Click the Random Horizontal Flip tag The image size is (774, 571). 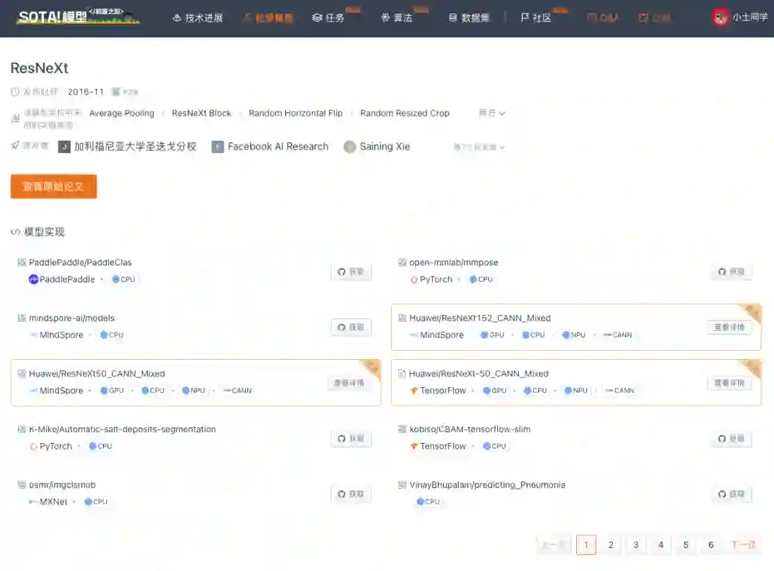(295, 113)
